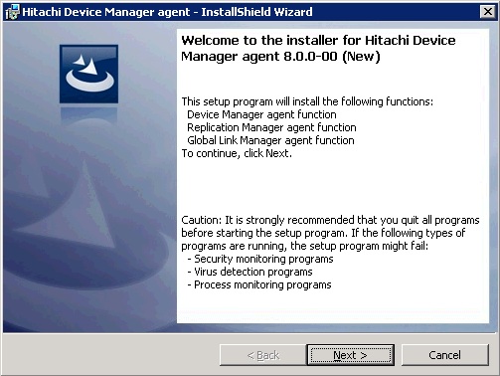500x376 pixels.
Task: Click the installer icon in title bar
Action: point(12,12)
